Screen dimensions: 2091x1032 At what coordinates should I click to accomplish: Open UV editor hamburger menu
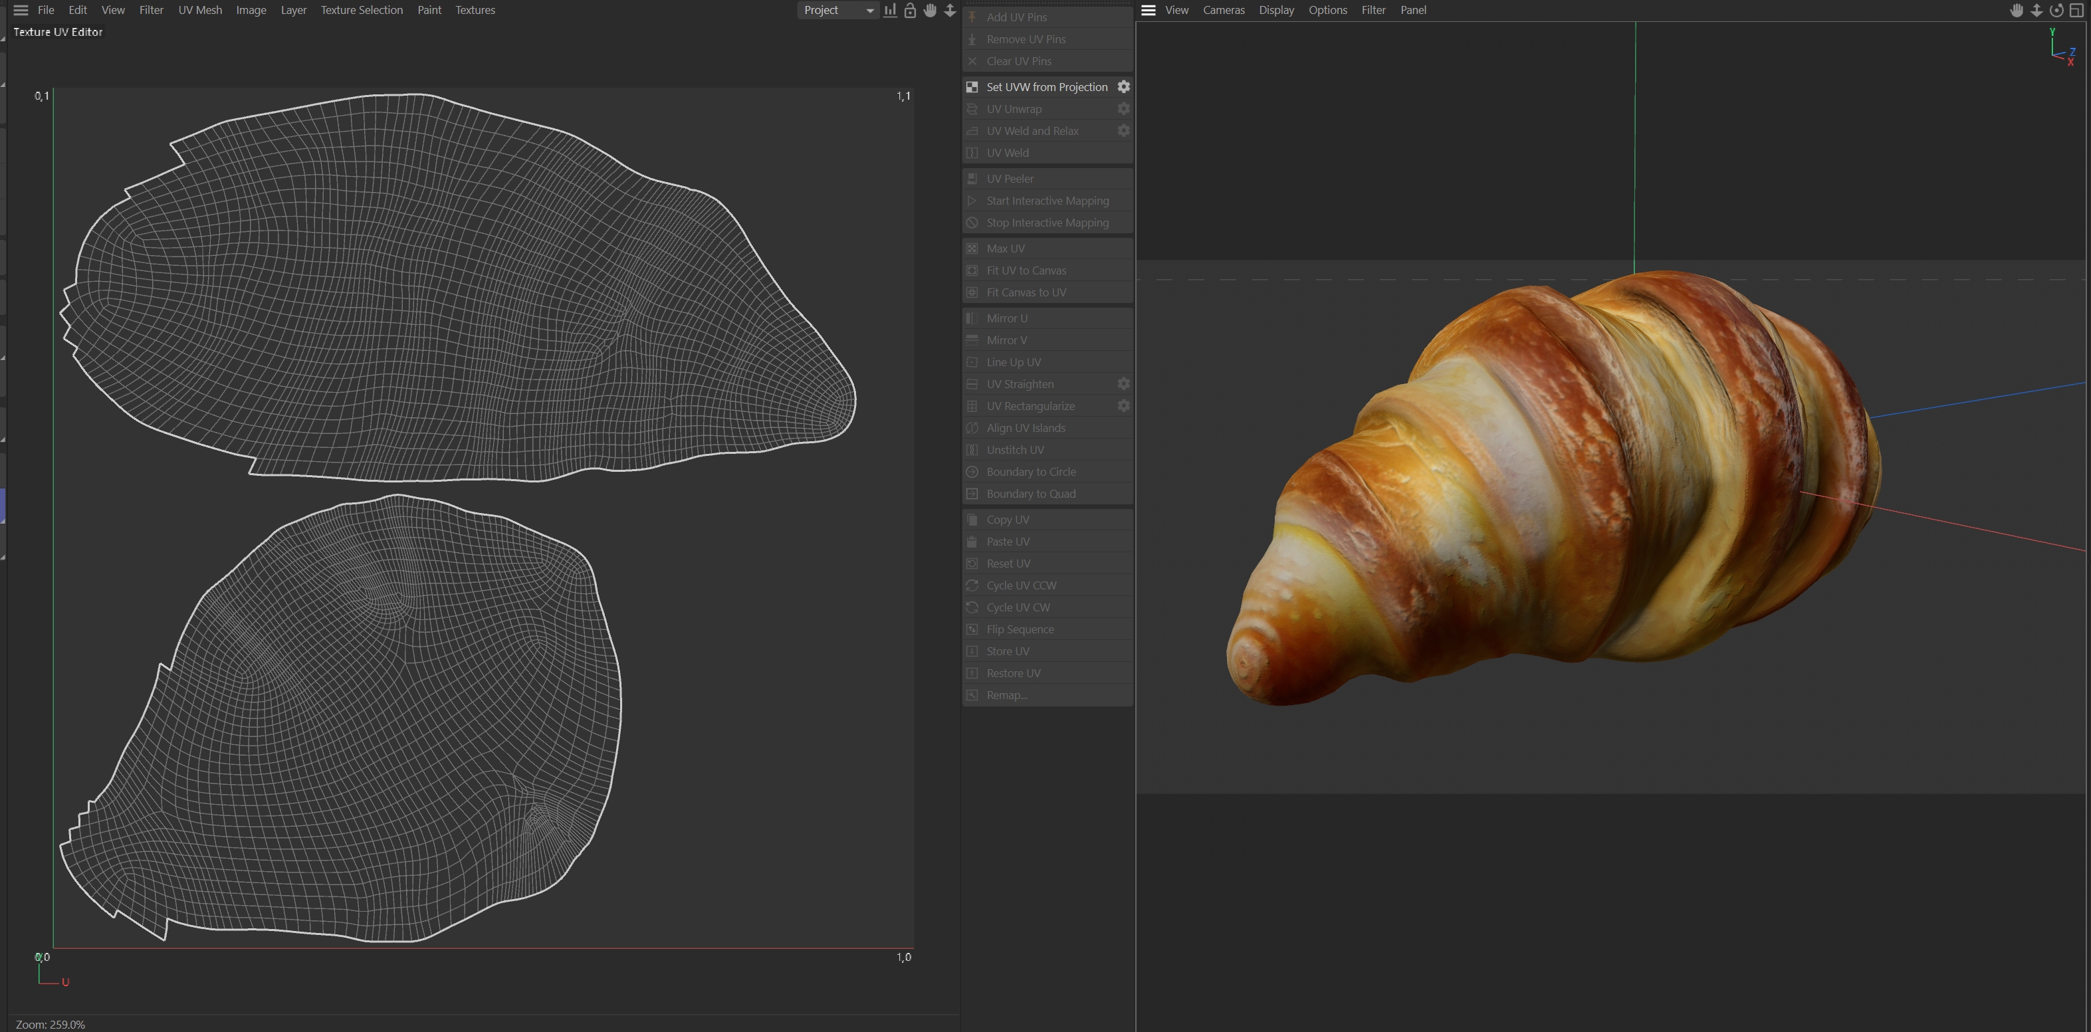tap(21, 11)
